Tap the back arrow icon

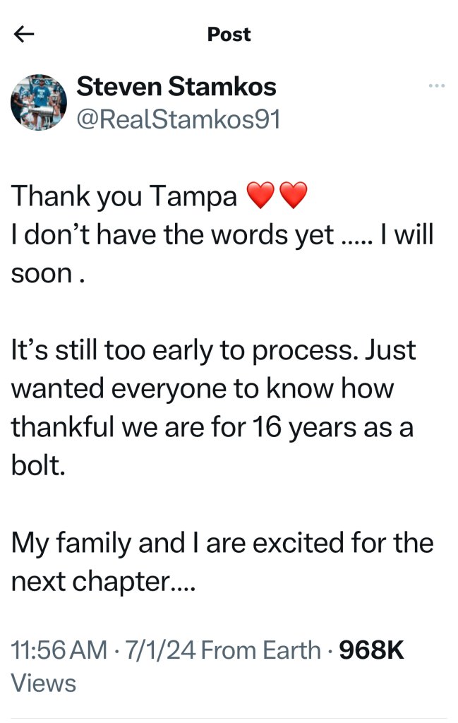(24, 35)
